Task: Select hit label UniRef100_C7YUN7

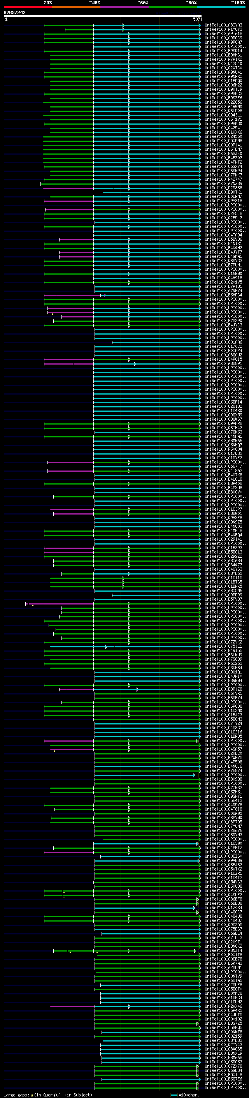Action: (223, 826)
